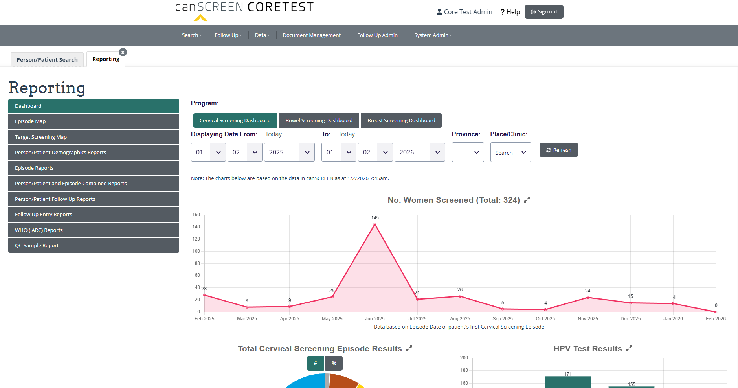Select the Bowel Screening Dashboard program
738x388 pixels.
319,121
